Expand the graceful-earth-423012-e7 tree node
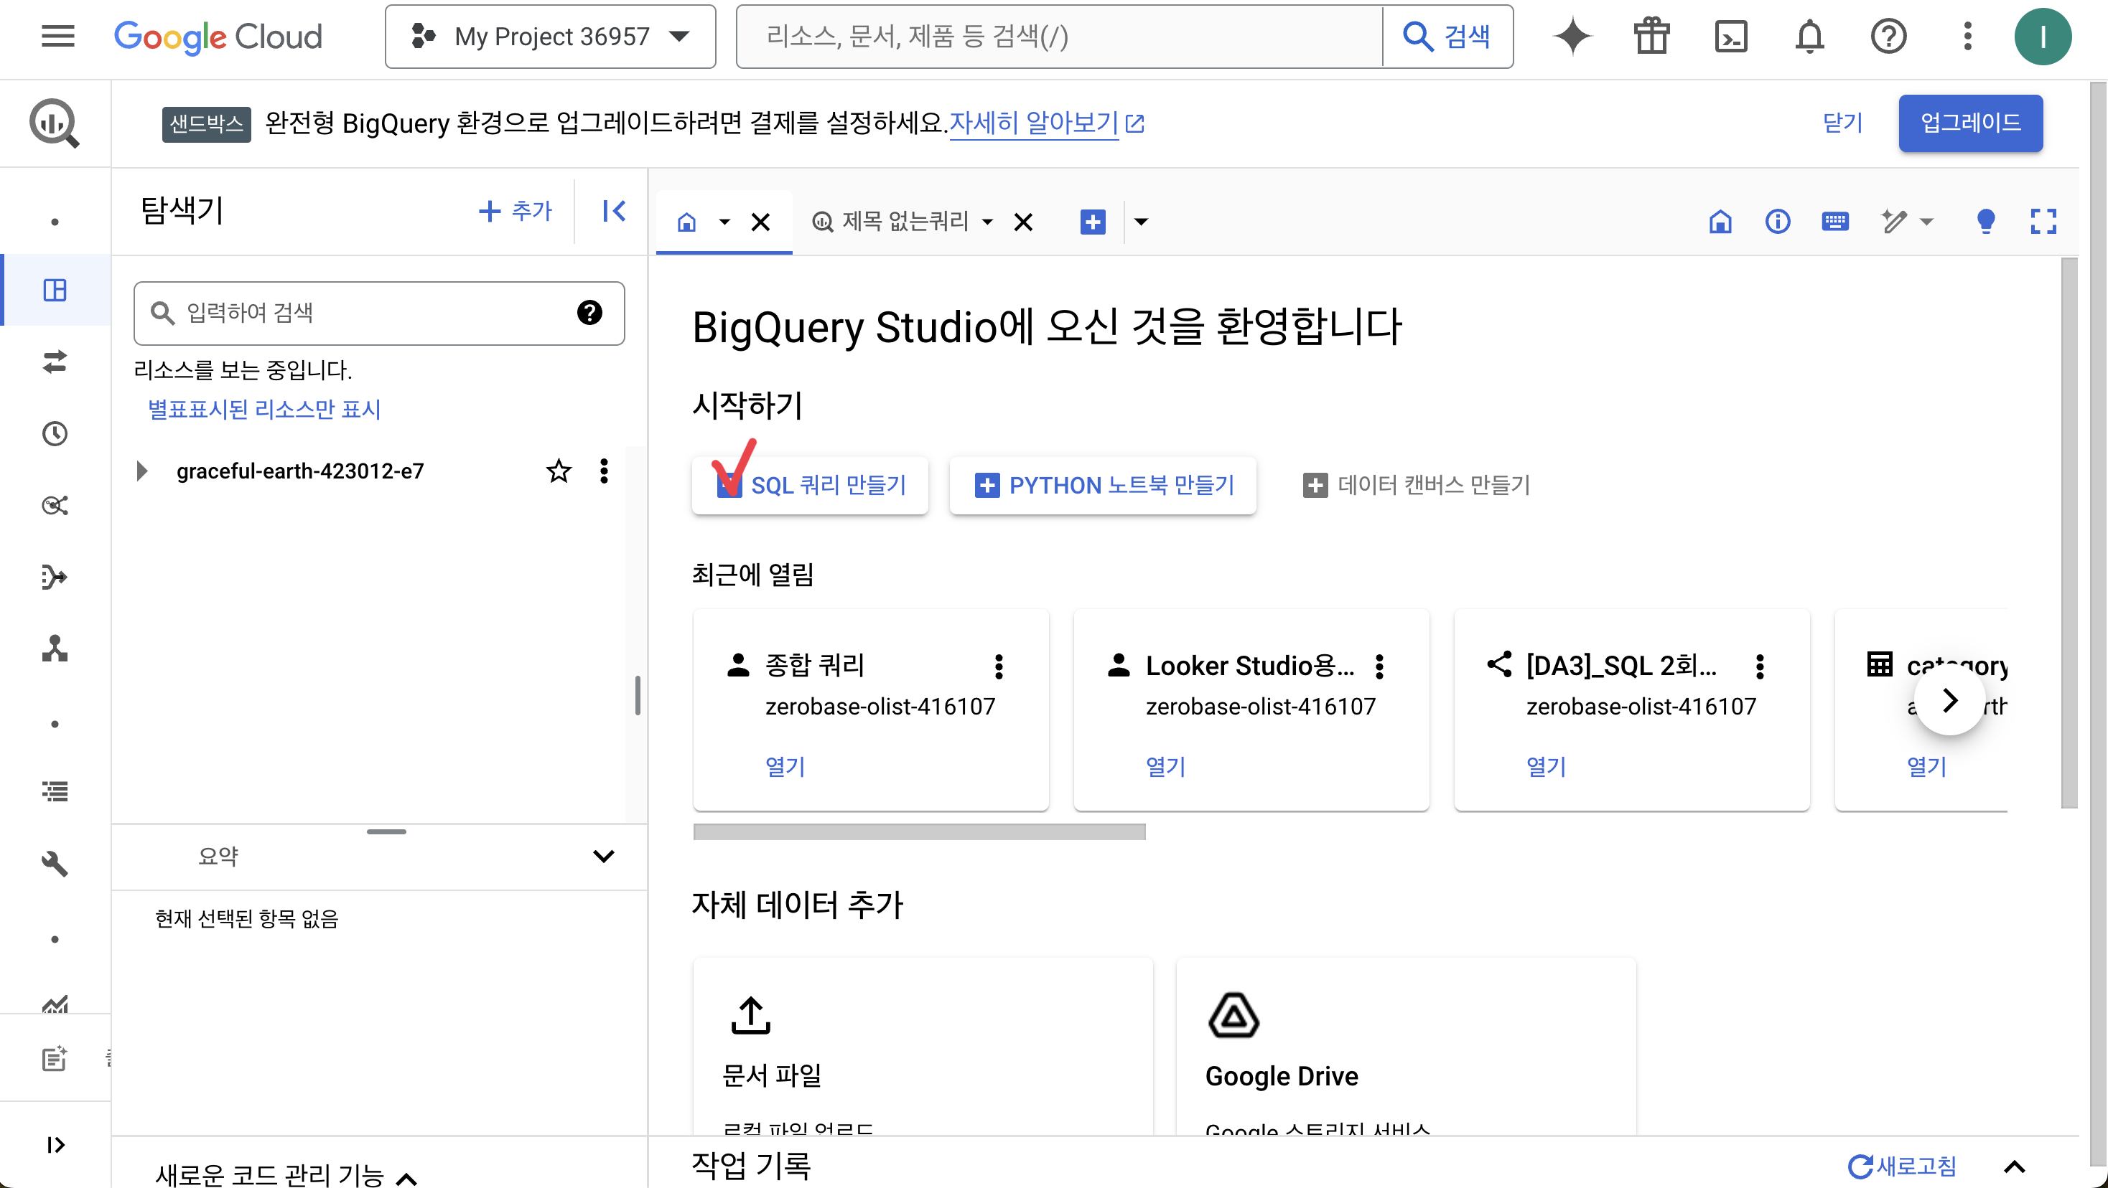 click(141, 471)
